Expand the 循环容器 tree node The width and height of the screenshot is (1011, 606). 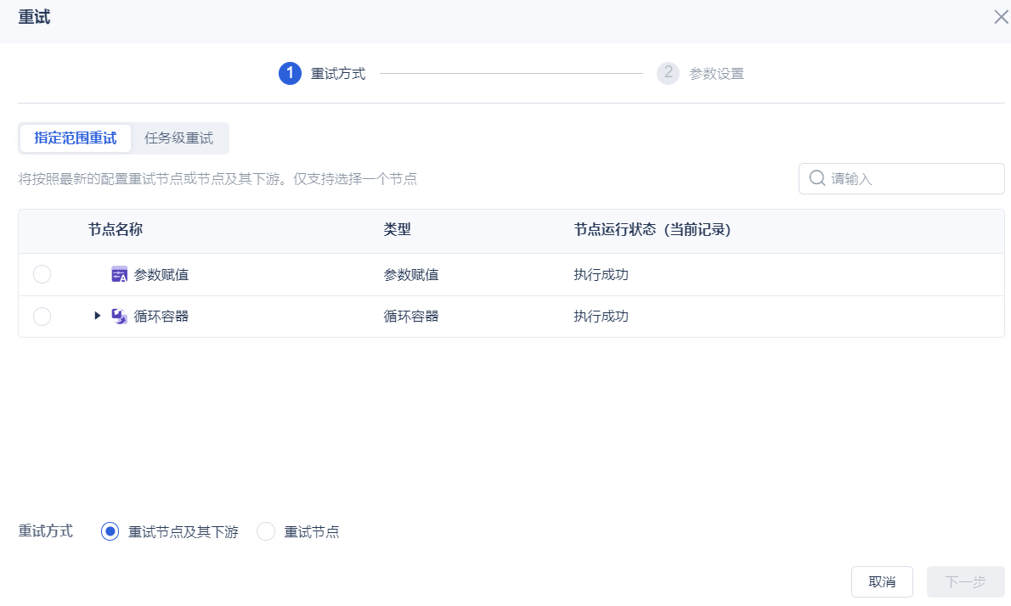pos(98,316)
